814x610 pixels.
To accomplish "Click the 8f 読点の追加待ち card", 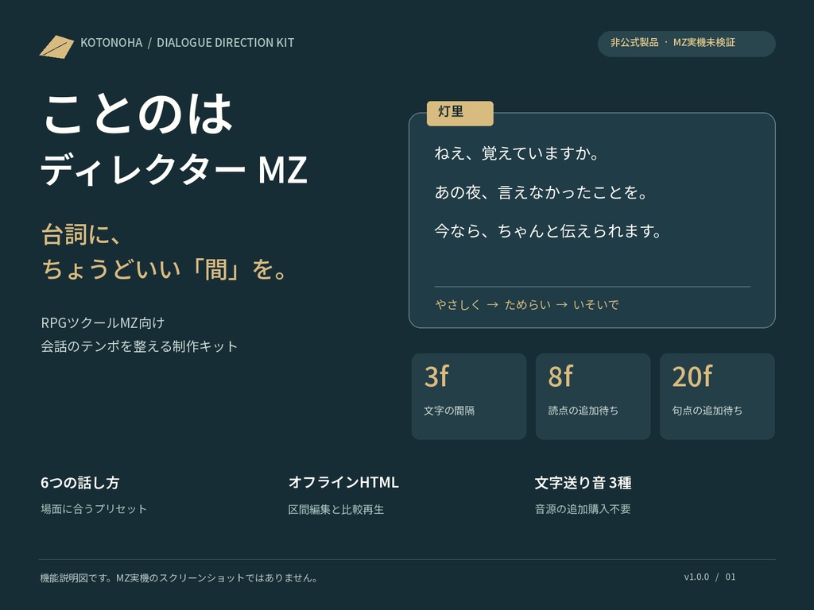I will pyautogui.click(x=593, y=396).
